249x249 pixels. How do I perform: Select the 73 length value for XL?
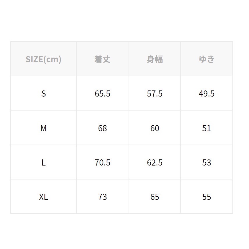pyautogui.click(x=102, y=197)
